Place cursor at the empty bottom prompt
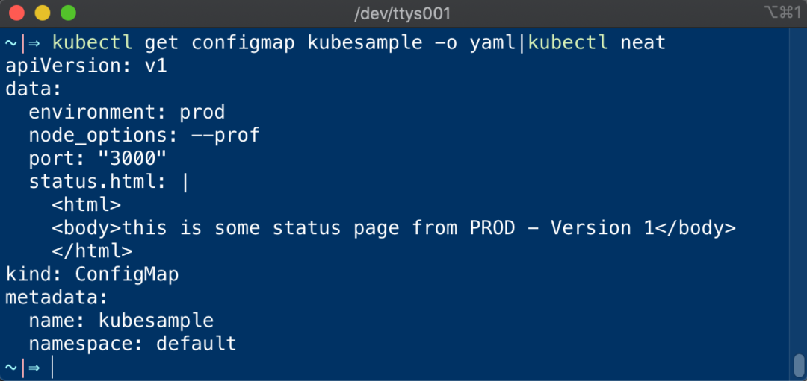Screen dimensions: 807x381 53,367
